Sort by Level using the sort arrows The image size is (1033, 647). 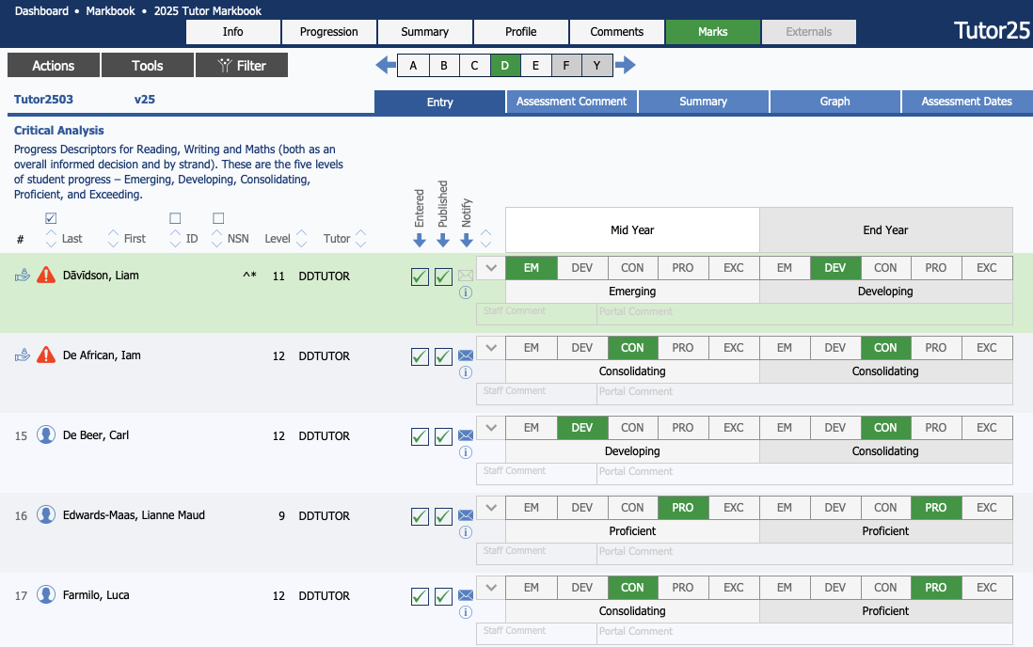click(x=302, y=238)
